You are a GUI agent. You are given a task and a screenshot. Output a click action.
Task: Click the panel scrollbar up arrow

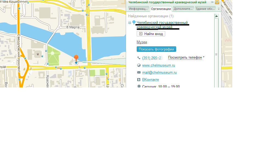pyautogui.click(x=216, y=16)
